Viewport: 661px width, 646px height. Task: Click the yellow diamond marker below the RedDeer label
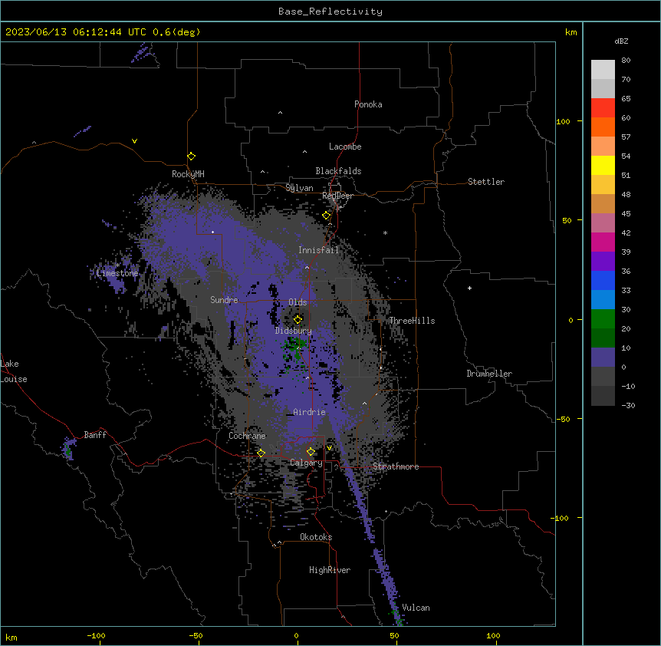point(327,216)
